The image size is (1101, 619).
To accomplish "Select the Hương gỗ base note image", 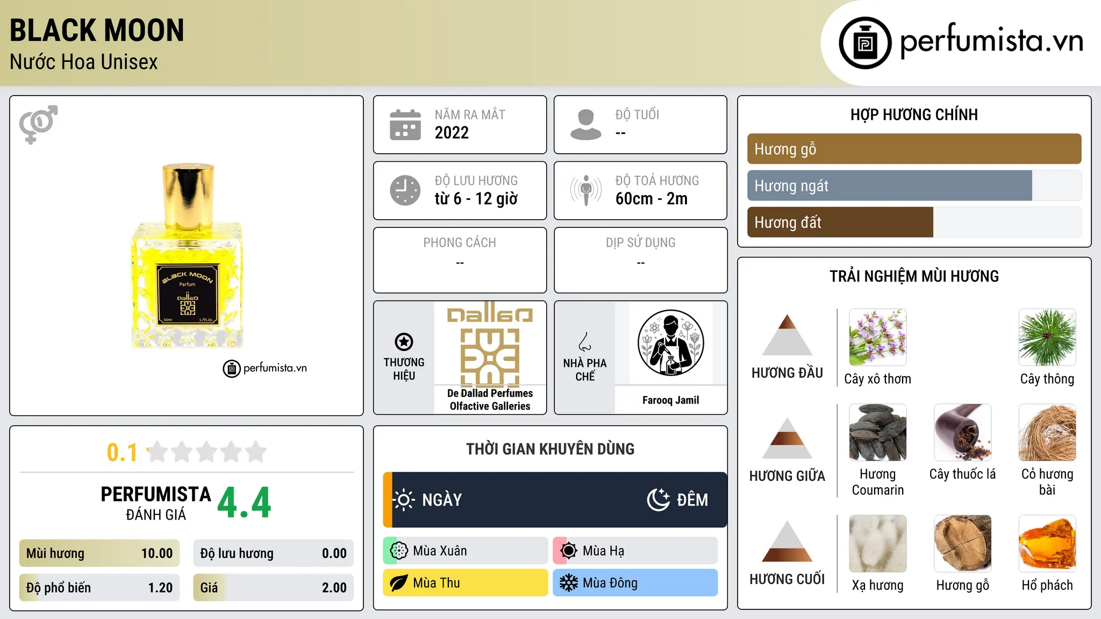I will [963, 544].
